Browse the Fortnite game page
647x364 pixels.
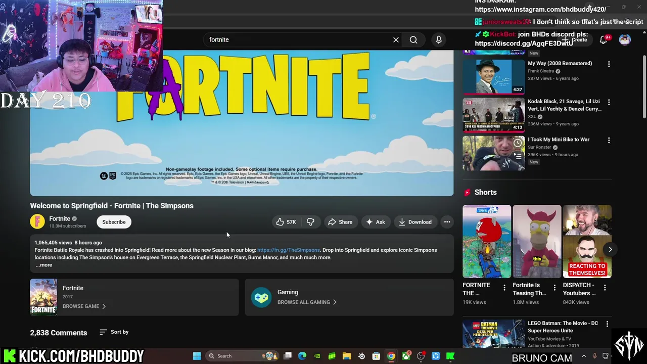84,306
